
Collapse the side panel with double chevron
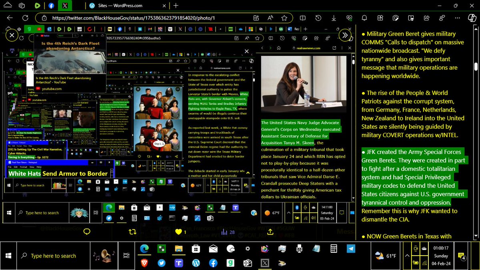pyautogui.click(x=345, y=35)
